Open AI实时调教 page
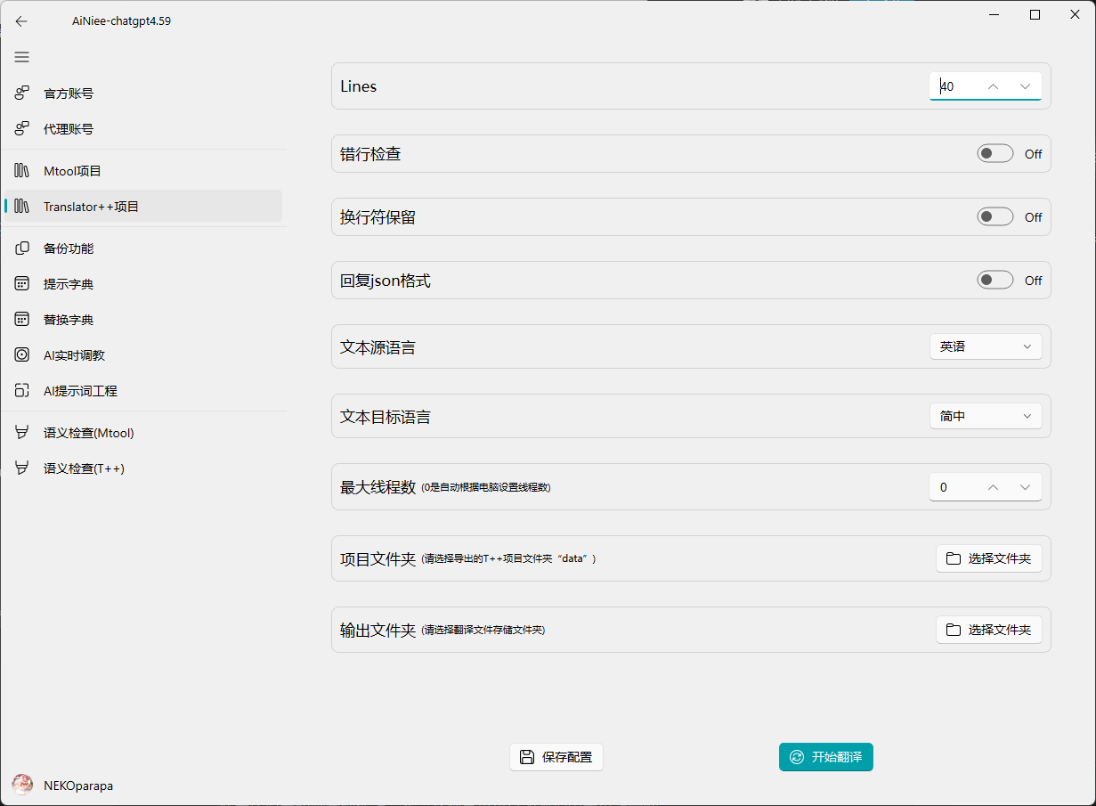 [143, 354]
